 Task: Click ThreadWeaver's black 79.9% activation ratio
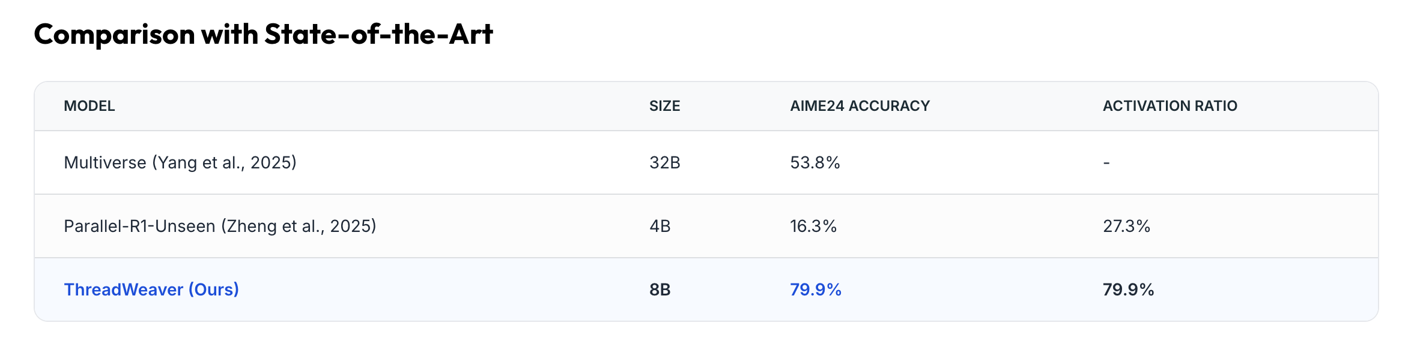tap(1128, 289)
